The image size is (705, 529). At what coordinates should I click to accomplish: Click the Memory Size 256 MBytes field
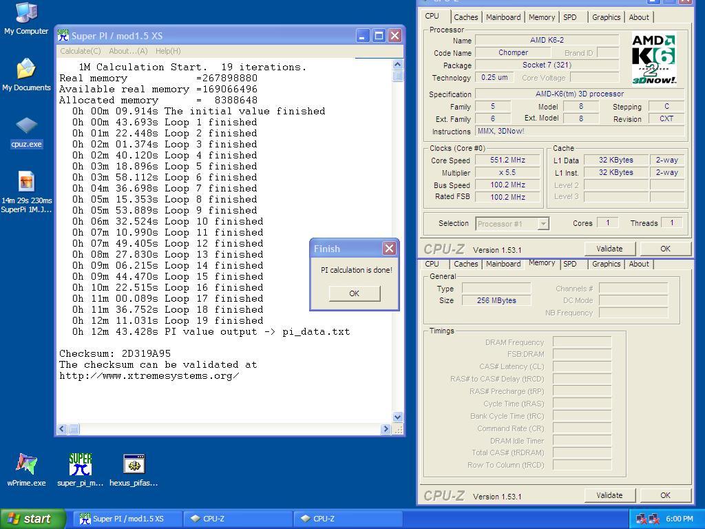pos(496,300)
